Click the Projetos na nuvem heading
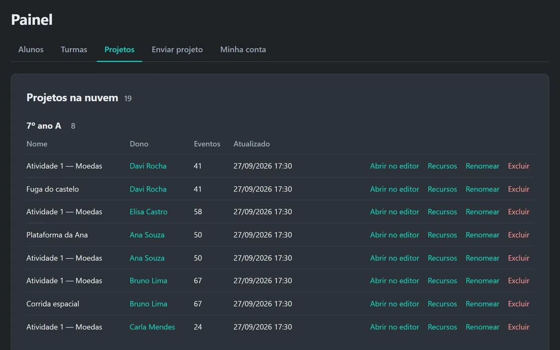Image resolution: width=560 pixels, height=350 pixels. tap(72, 98)
